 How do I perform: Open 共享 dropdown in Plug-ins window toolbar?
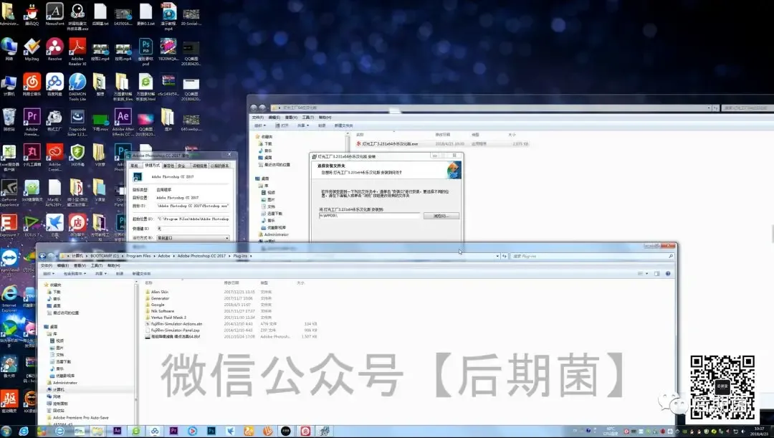101,274
